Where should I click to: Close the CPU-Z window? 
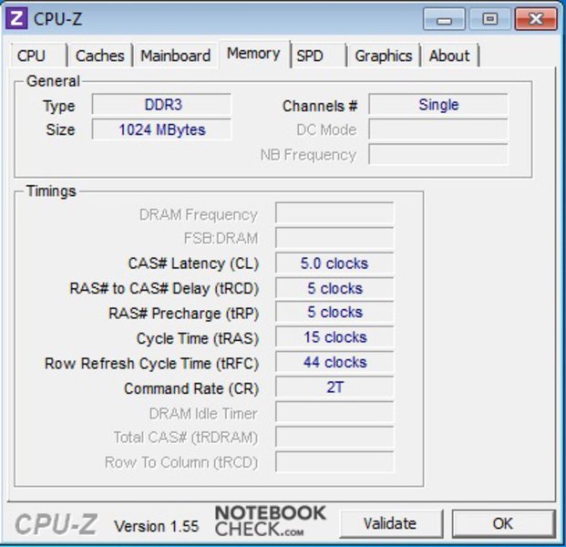[x=536, y=19]
